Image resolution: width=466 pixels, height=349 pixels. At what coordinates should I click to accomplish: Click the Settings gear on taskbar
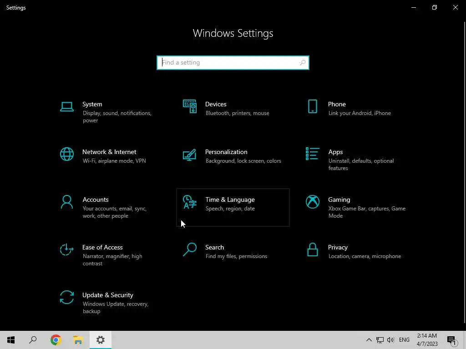click(x=101, y=340)
